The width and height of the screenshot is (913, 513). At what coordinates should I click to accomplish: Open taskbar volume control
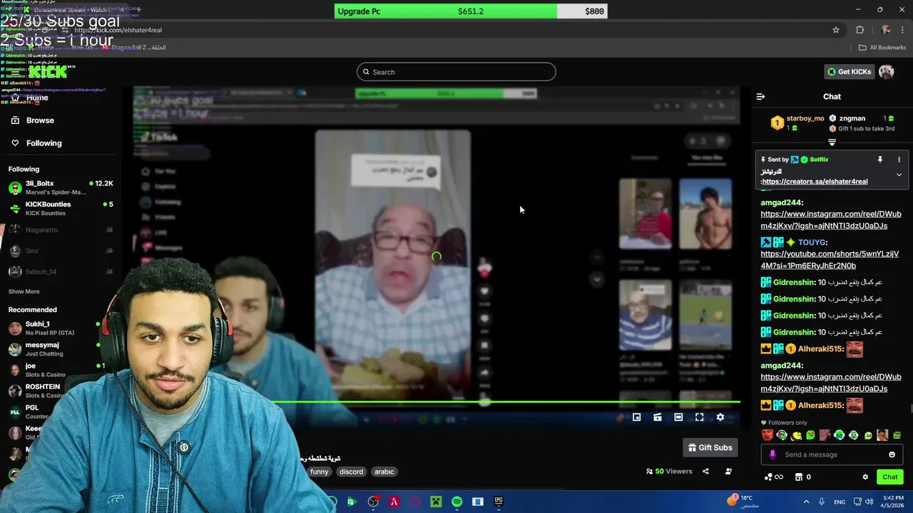coord(869,502)
